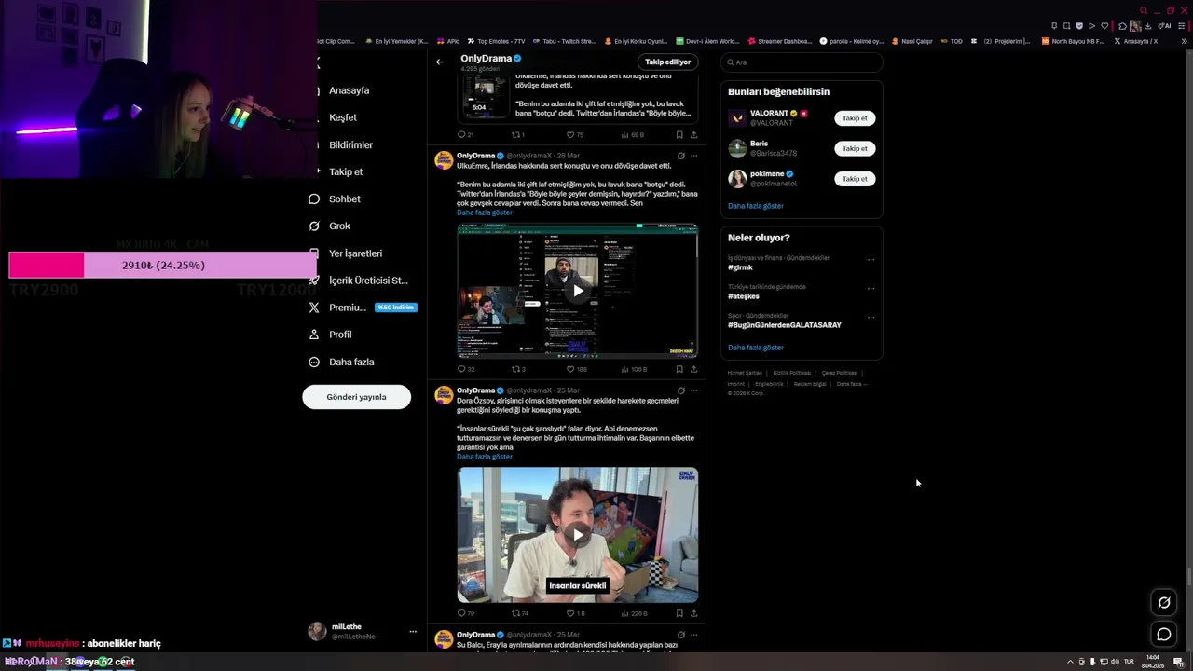Reply to the UlkuEmre post with 32 replies
1193x671 pixels.
[466, 369]
